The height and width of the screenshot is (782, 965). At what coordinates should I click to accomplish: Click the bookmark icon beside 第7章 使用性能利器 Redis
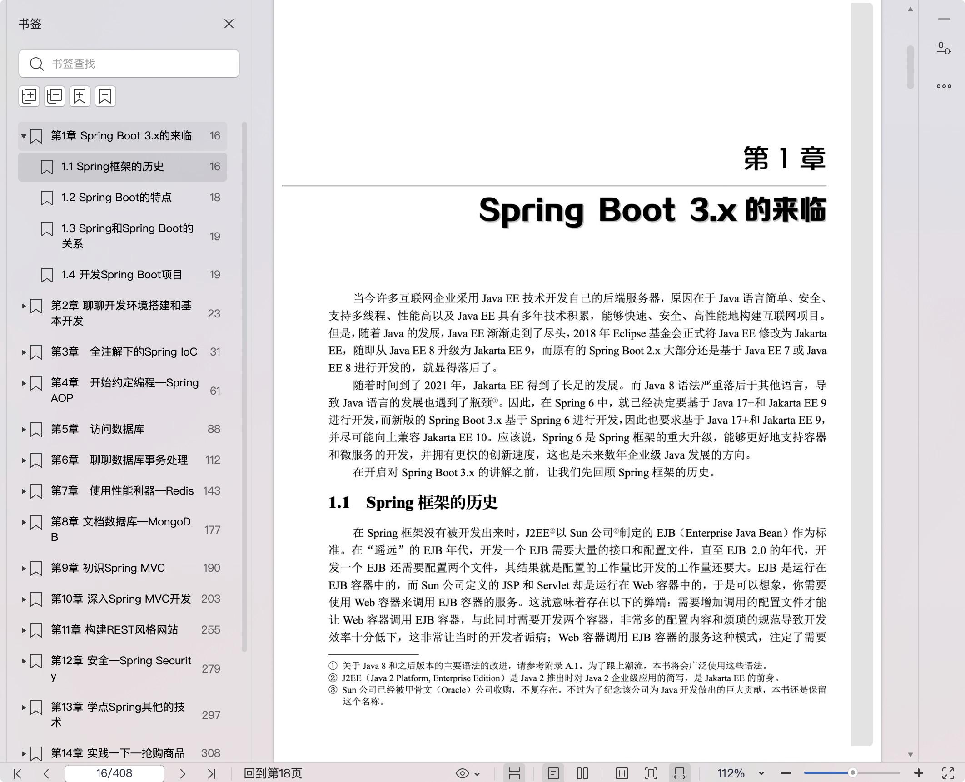point(36,491)
